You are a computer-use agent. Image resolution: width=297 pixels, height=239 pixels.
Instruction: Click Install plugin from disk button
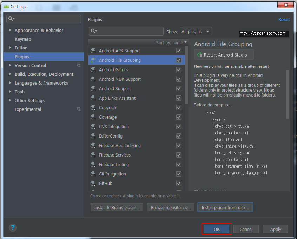click(x=225, y=207)
